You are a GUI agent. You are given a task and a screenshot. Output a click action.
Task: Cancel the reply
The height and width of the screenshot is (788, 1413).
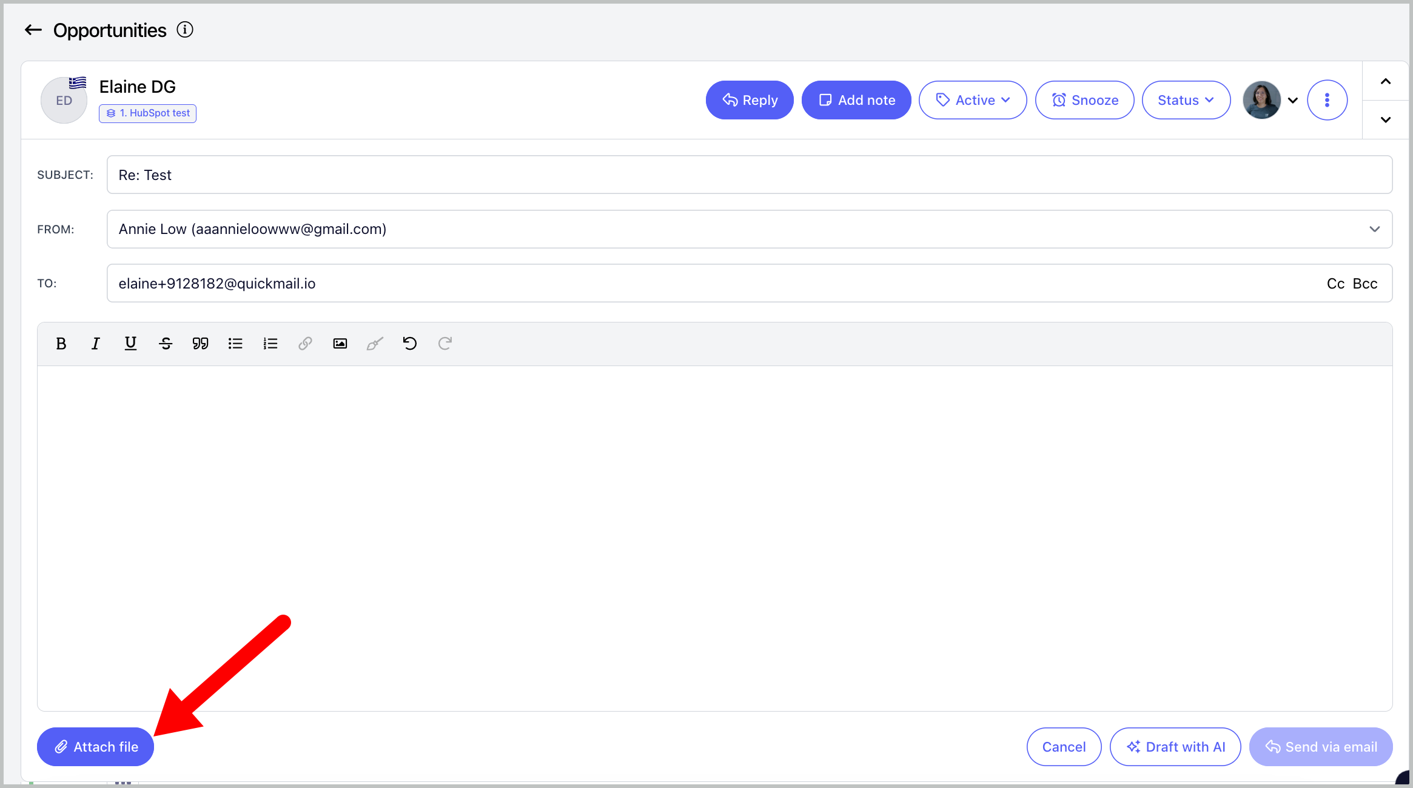[x=1064, y=747]
